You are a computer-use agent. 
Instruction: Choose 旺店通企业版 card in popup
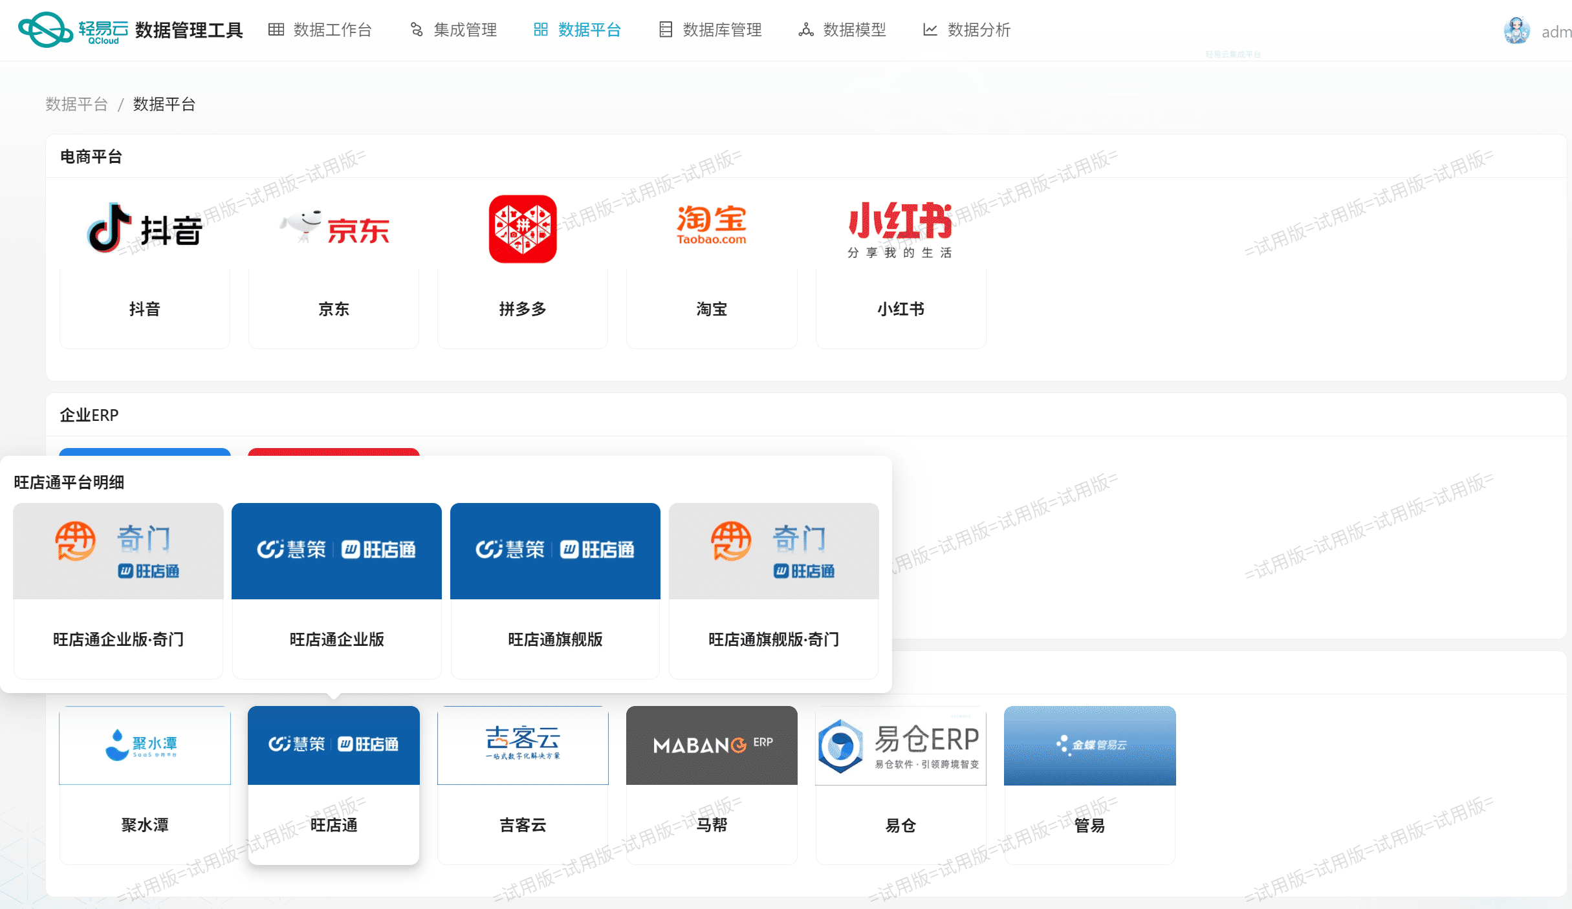(x=336, y=590)
